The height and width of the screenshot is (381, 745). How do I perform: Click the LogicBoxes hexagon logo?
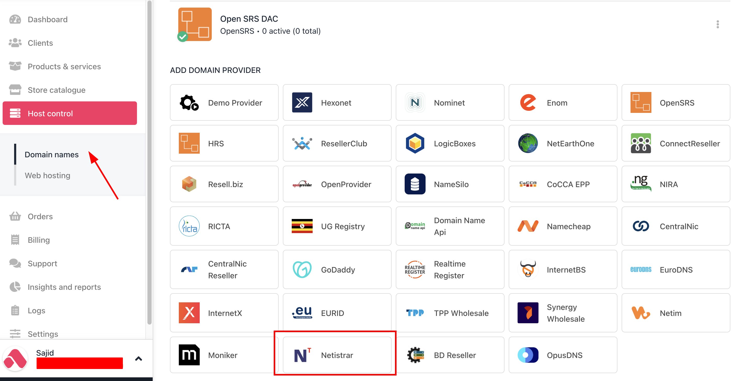point(415,143)
